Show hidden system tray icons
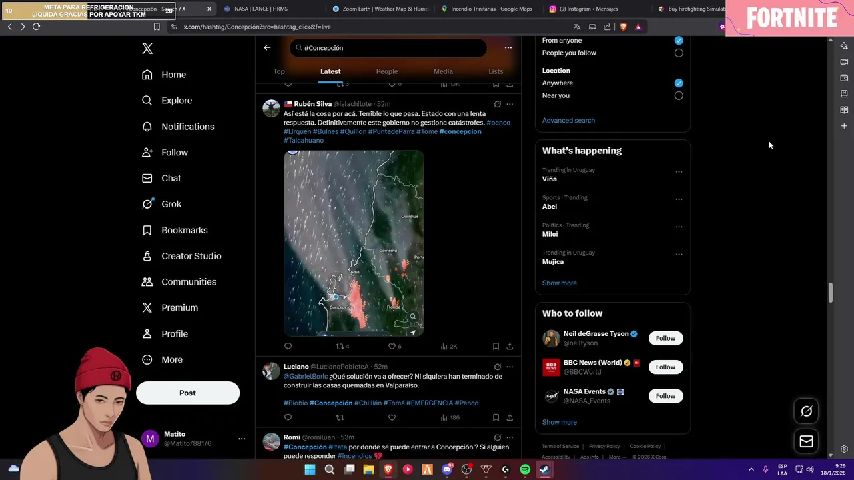The height and width of the screenshot is (480, 854). click(751, 469)
